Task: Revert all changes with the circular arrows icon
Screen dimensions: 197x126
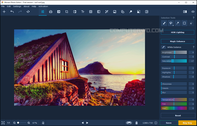Action: [28, 12]
